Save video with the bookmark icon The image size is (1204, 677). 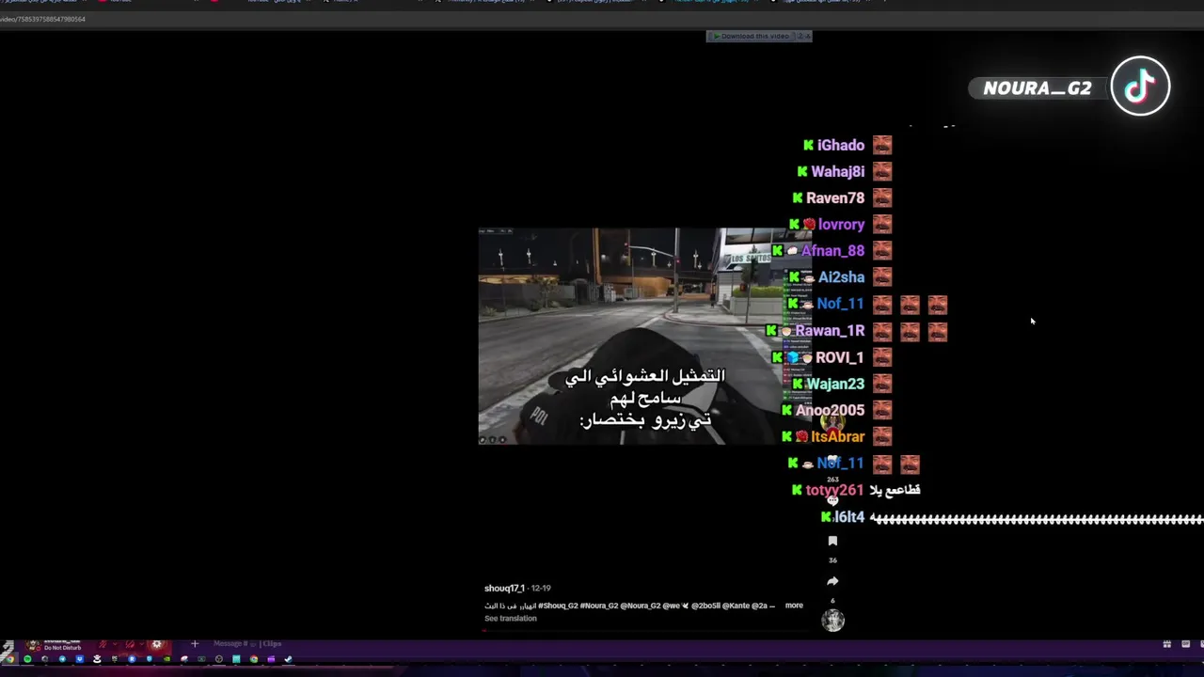[x=832, y=542]
